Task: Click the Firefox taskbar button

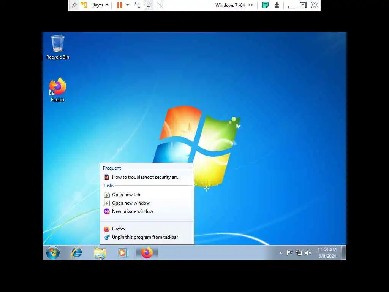Action: point(147,253)
